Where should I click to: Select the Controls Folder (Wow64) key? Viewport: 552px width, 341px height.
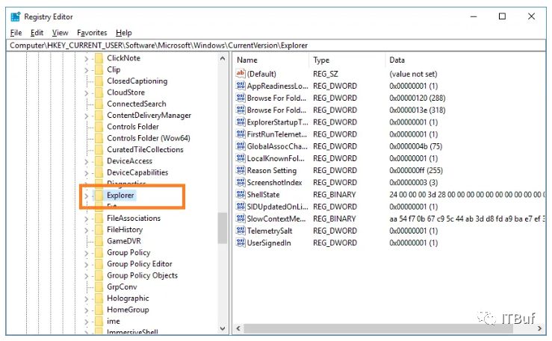click(x=148, y=138)
